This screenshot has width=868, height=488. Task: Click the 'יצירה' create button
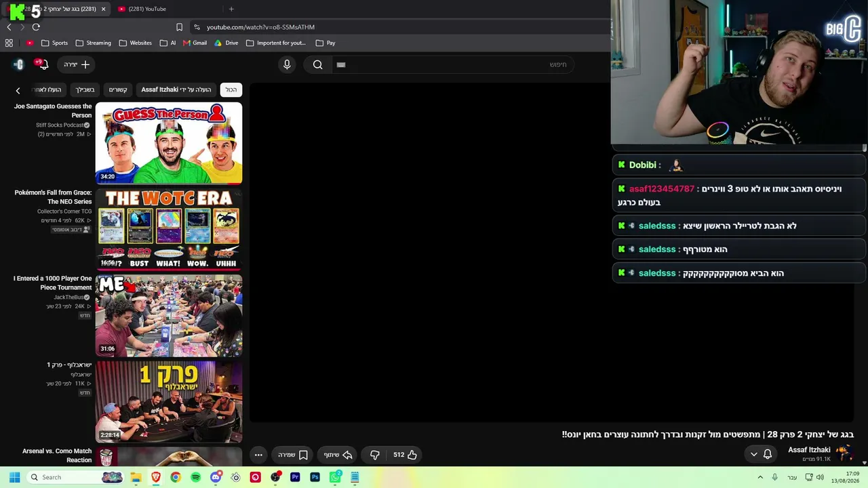[x=76, y=64]
